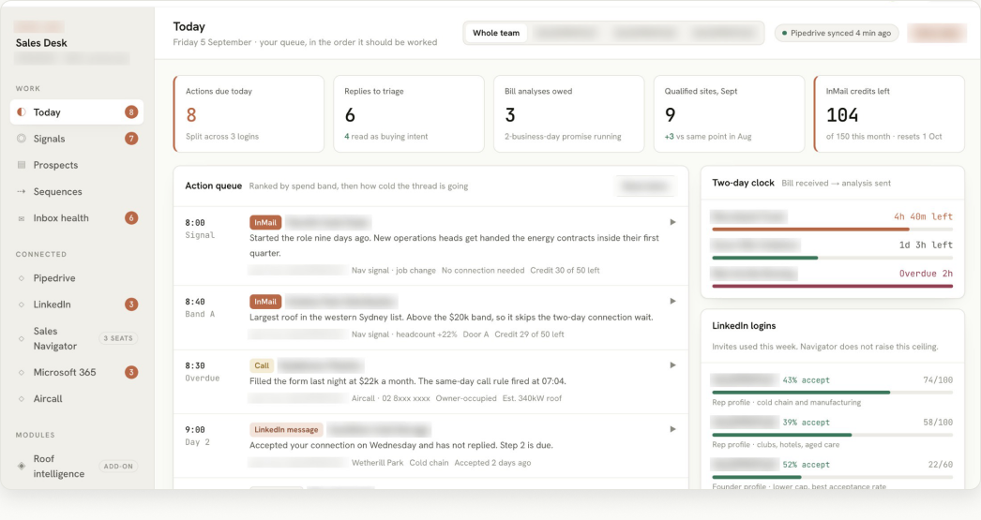Viewport: 981px width, 520px height.
Task: Click the Signals badge showing 7
Action: coord(130,138)
